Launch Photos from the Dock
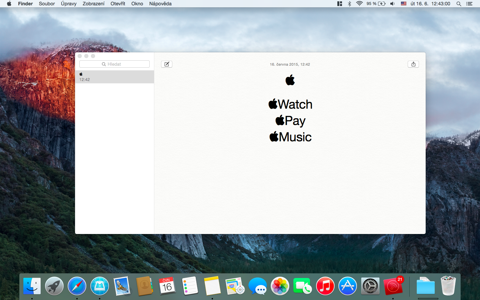The height and width of the screenshot is (300, 480). [280, 286]
